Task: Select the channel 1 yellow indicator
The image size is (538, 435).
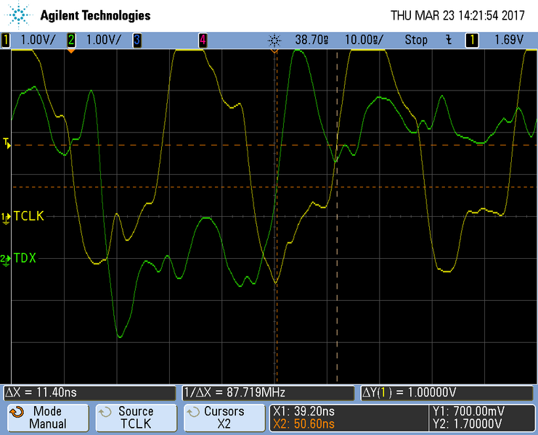Action: pos(6,40)
